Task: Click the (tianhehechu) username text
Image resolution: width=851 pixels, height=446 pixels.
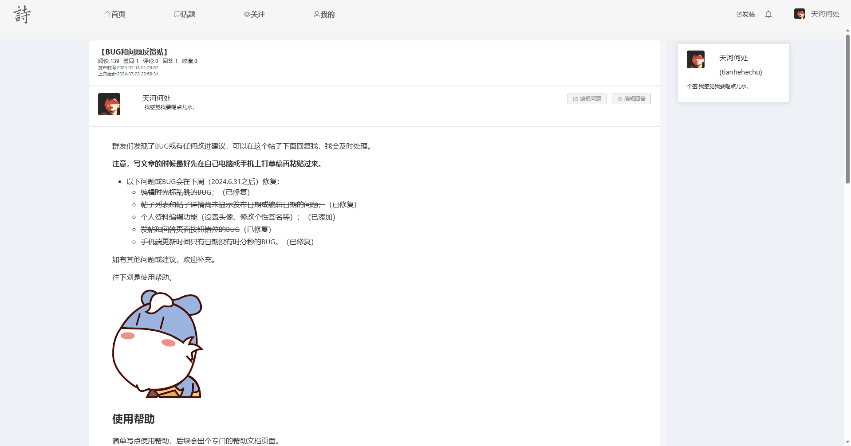Action: coord(741,72)
